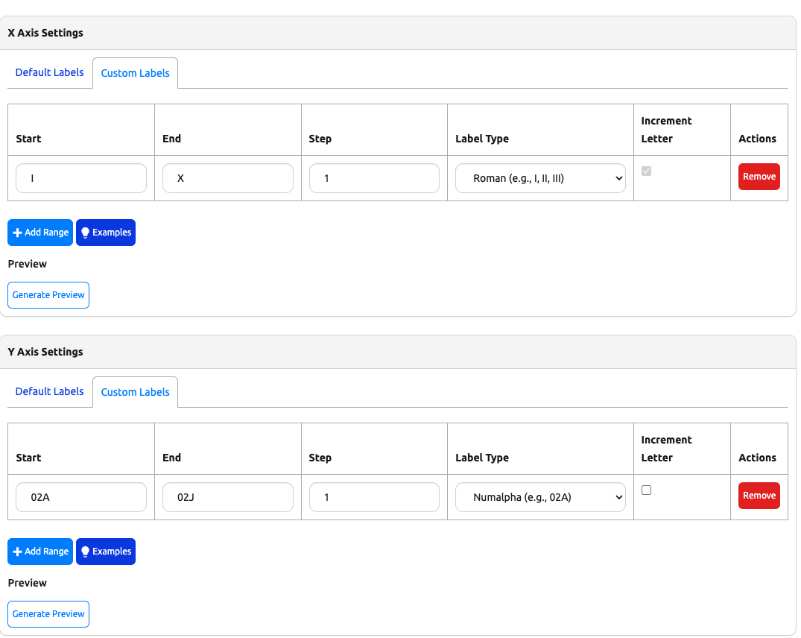
Task: Open the Numalpha label type dropdown
Action: click(x=540, y=497)
